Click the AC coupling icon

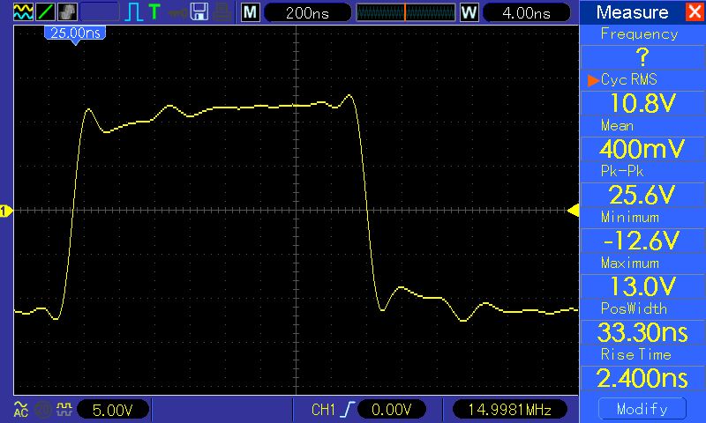(x=20, y=409)
